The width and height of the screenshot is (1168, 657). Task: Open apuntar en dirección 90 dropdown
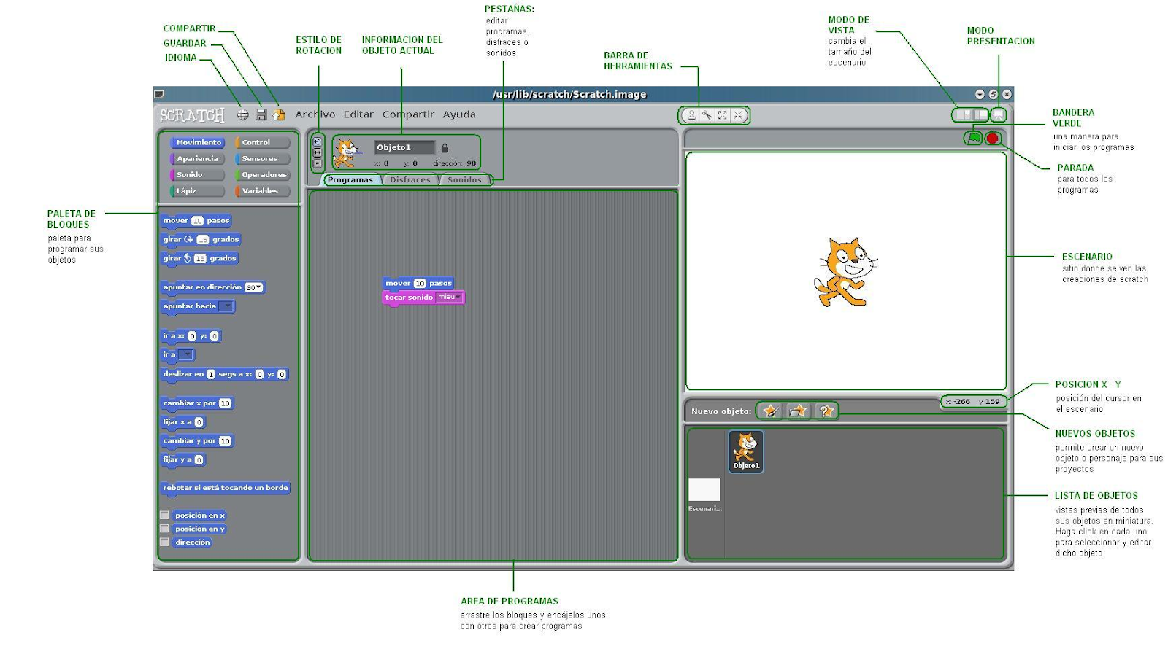point(253,287)
